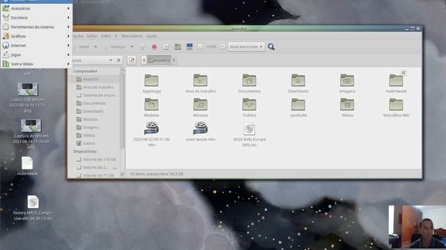Open the Ir menu in file manager
446x250 pixels.
(116, 36)
